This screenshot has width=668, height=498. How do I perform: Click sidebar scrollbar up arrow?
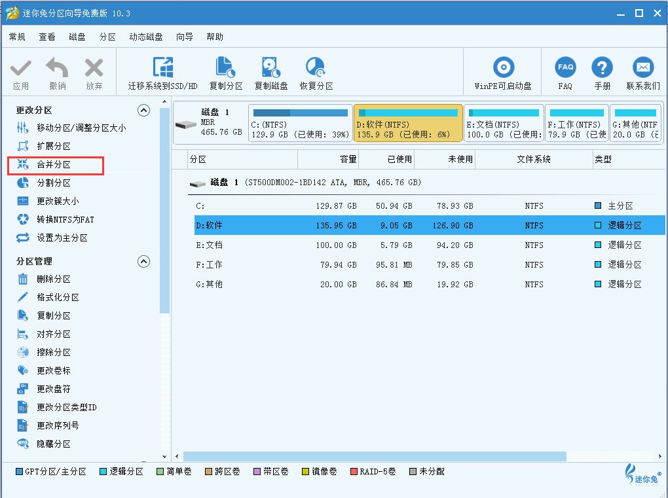pos(164,101)
